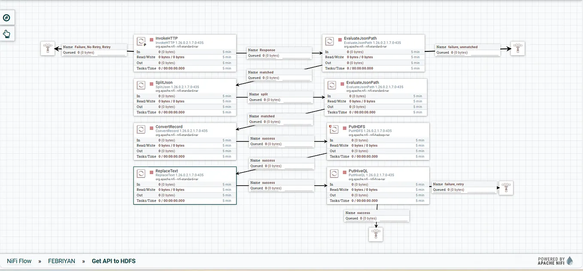Click the ConvertRecord processor icon
This screenshot has width=583, height=271.
141,129
